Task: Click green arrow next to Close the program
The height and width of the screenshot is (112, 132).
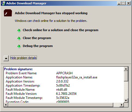Action: coord(19,38)
